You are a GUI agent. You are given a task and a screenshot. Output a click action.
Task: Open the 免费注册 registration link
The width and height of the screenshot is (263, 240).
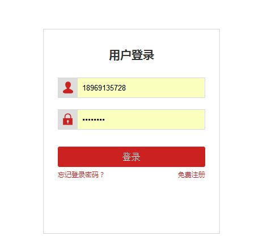[x=192, y=175]
